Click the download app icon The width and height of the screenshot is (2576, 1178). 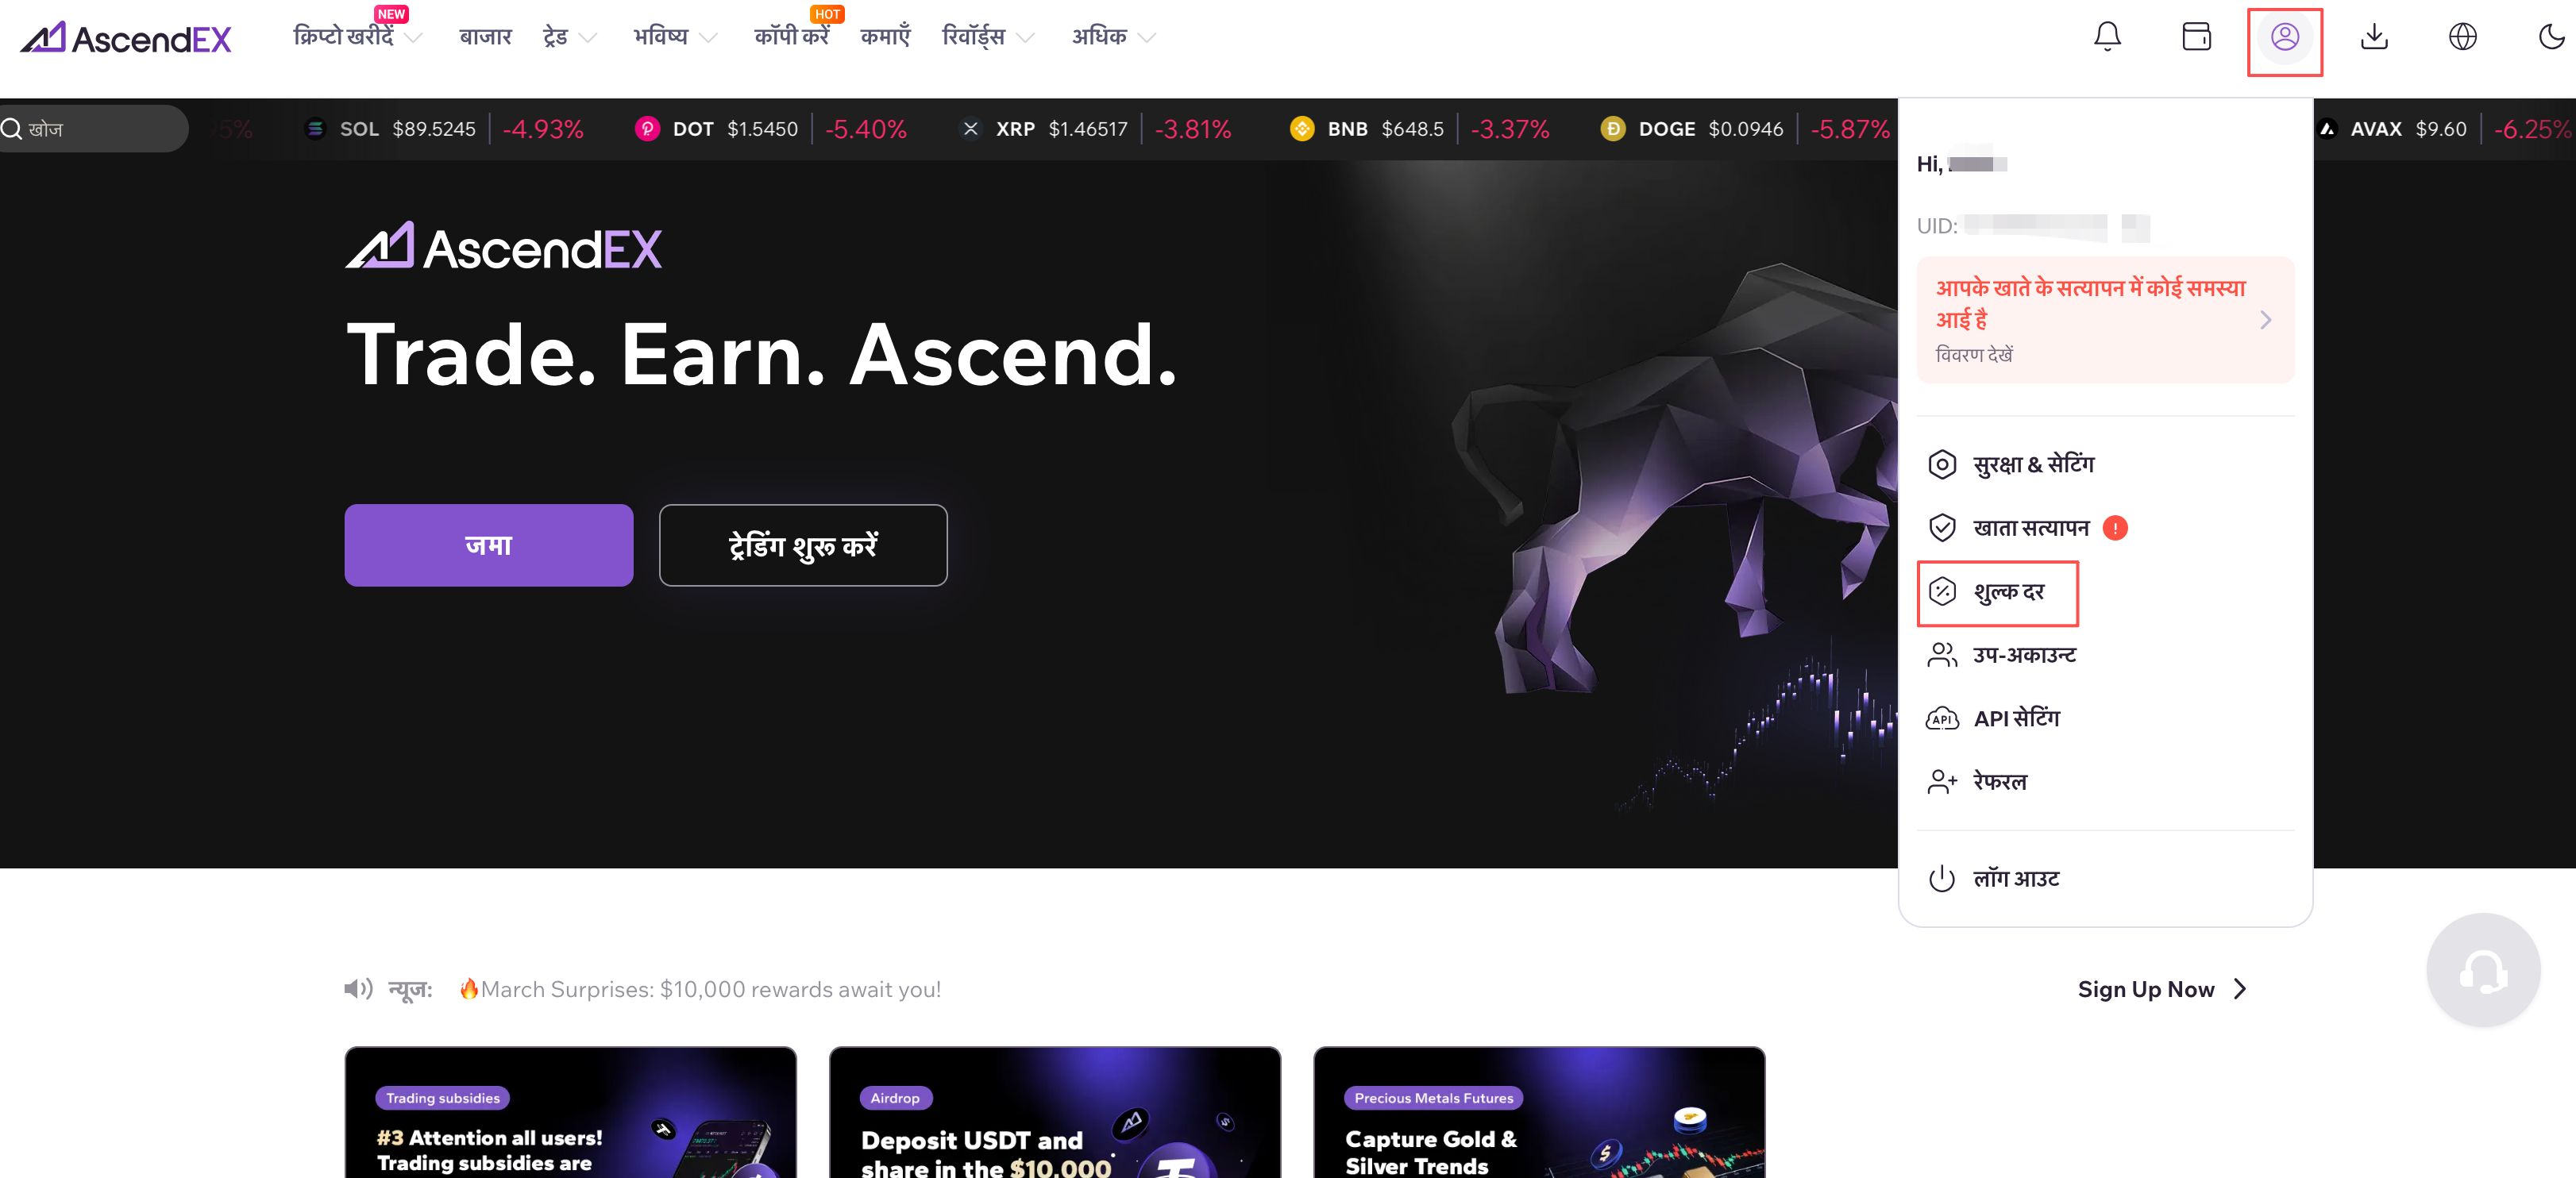tap(2374, 37)
